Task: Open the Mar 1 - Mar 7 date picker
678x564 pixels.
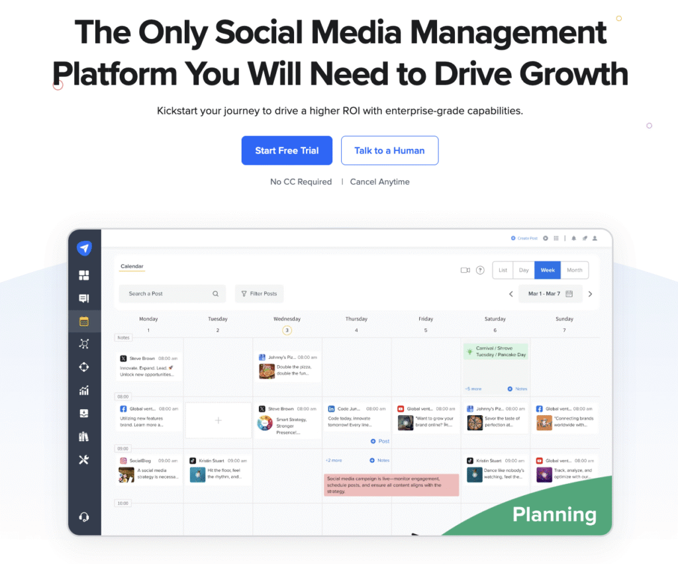Action: coord(550,294)
